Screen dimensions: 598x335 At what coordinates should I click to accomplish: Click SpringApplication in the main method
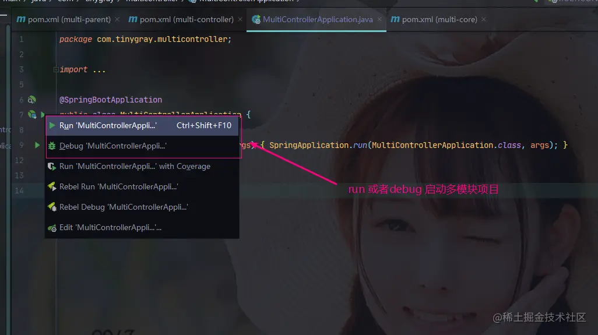[309, 145]
